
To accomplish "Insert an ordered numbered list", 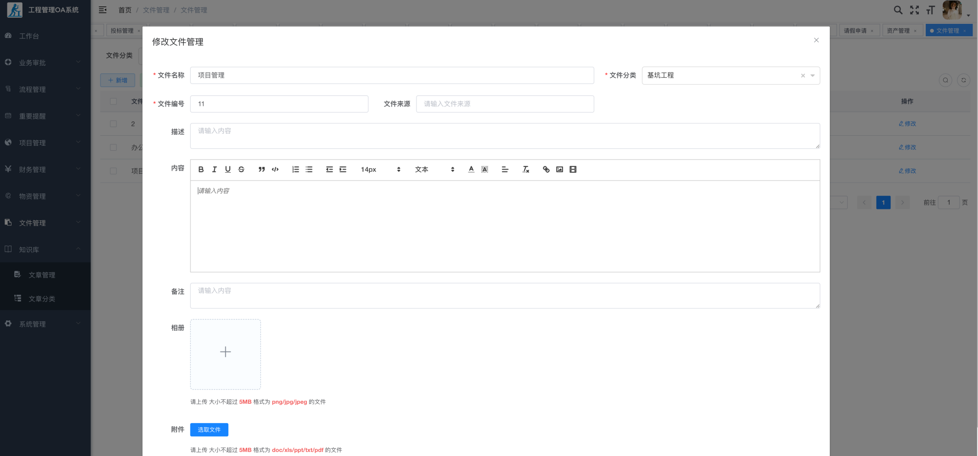I will pyautogui.click(x=295, y=170).
